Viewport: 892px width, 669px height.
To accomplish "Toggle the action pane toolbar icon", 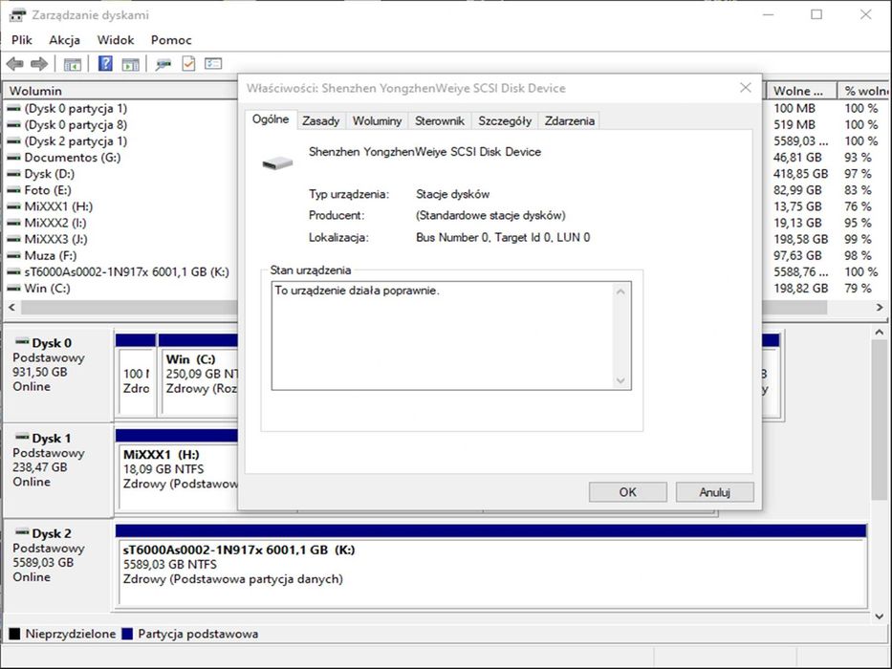I will 130,64.
